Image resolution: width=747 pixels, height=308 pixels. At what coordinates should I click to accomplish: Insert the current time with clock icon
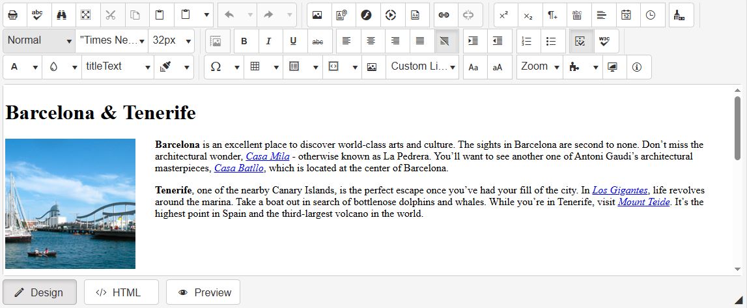(651, 15)
